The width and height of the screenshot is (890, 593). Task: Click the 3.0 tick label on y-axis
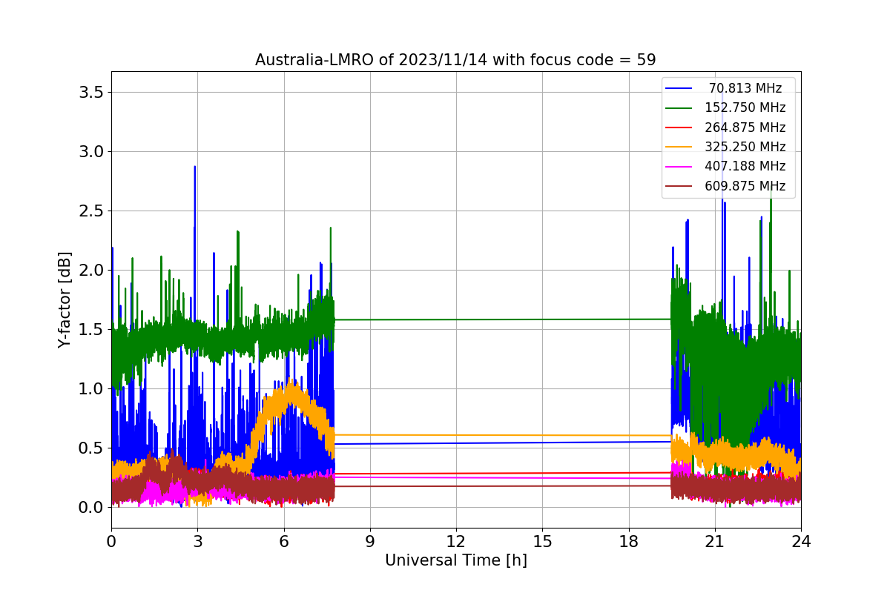[90, 152]
